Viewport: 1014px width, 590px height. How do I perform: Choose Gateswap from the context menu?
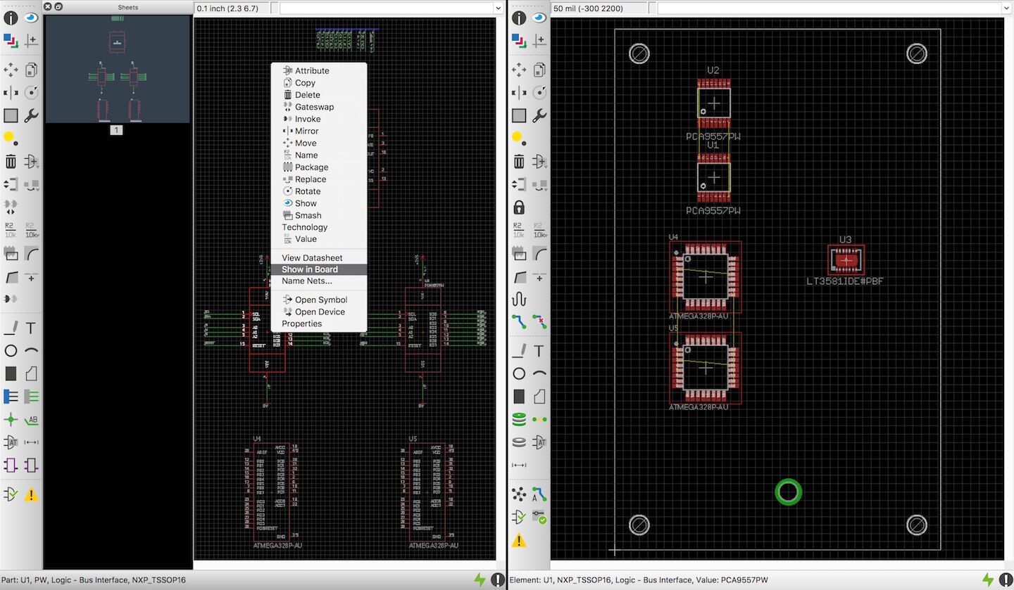pos(319,107)
